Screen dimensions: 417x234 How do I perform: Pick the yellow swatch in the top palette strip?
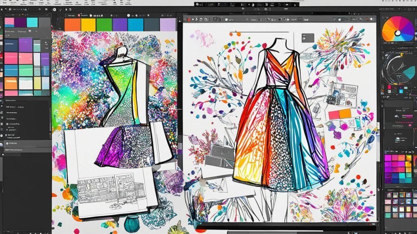(x=88, y=24)
